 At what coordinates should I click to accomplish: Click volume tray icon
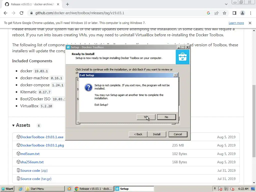click(x=232, y=189)
